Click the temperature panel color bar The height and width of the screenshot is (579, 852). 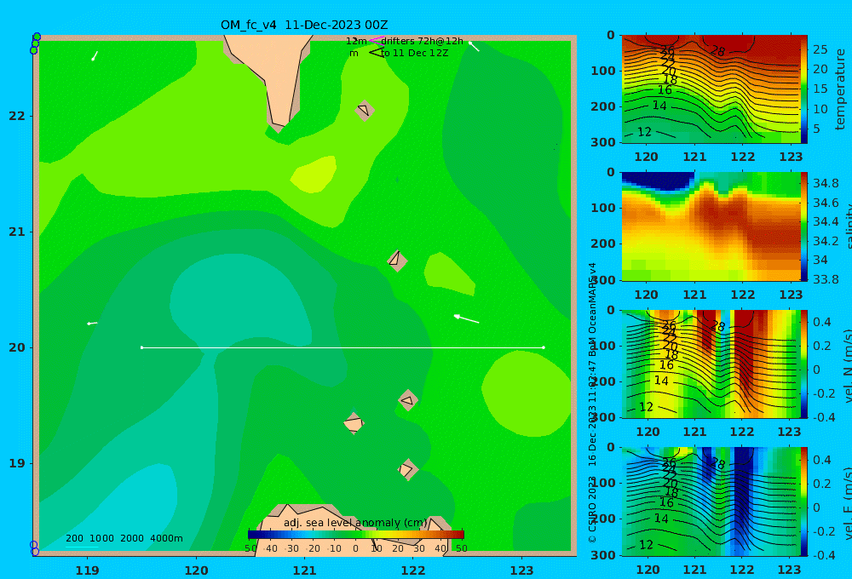click(x=804, y=89)
